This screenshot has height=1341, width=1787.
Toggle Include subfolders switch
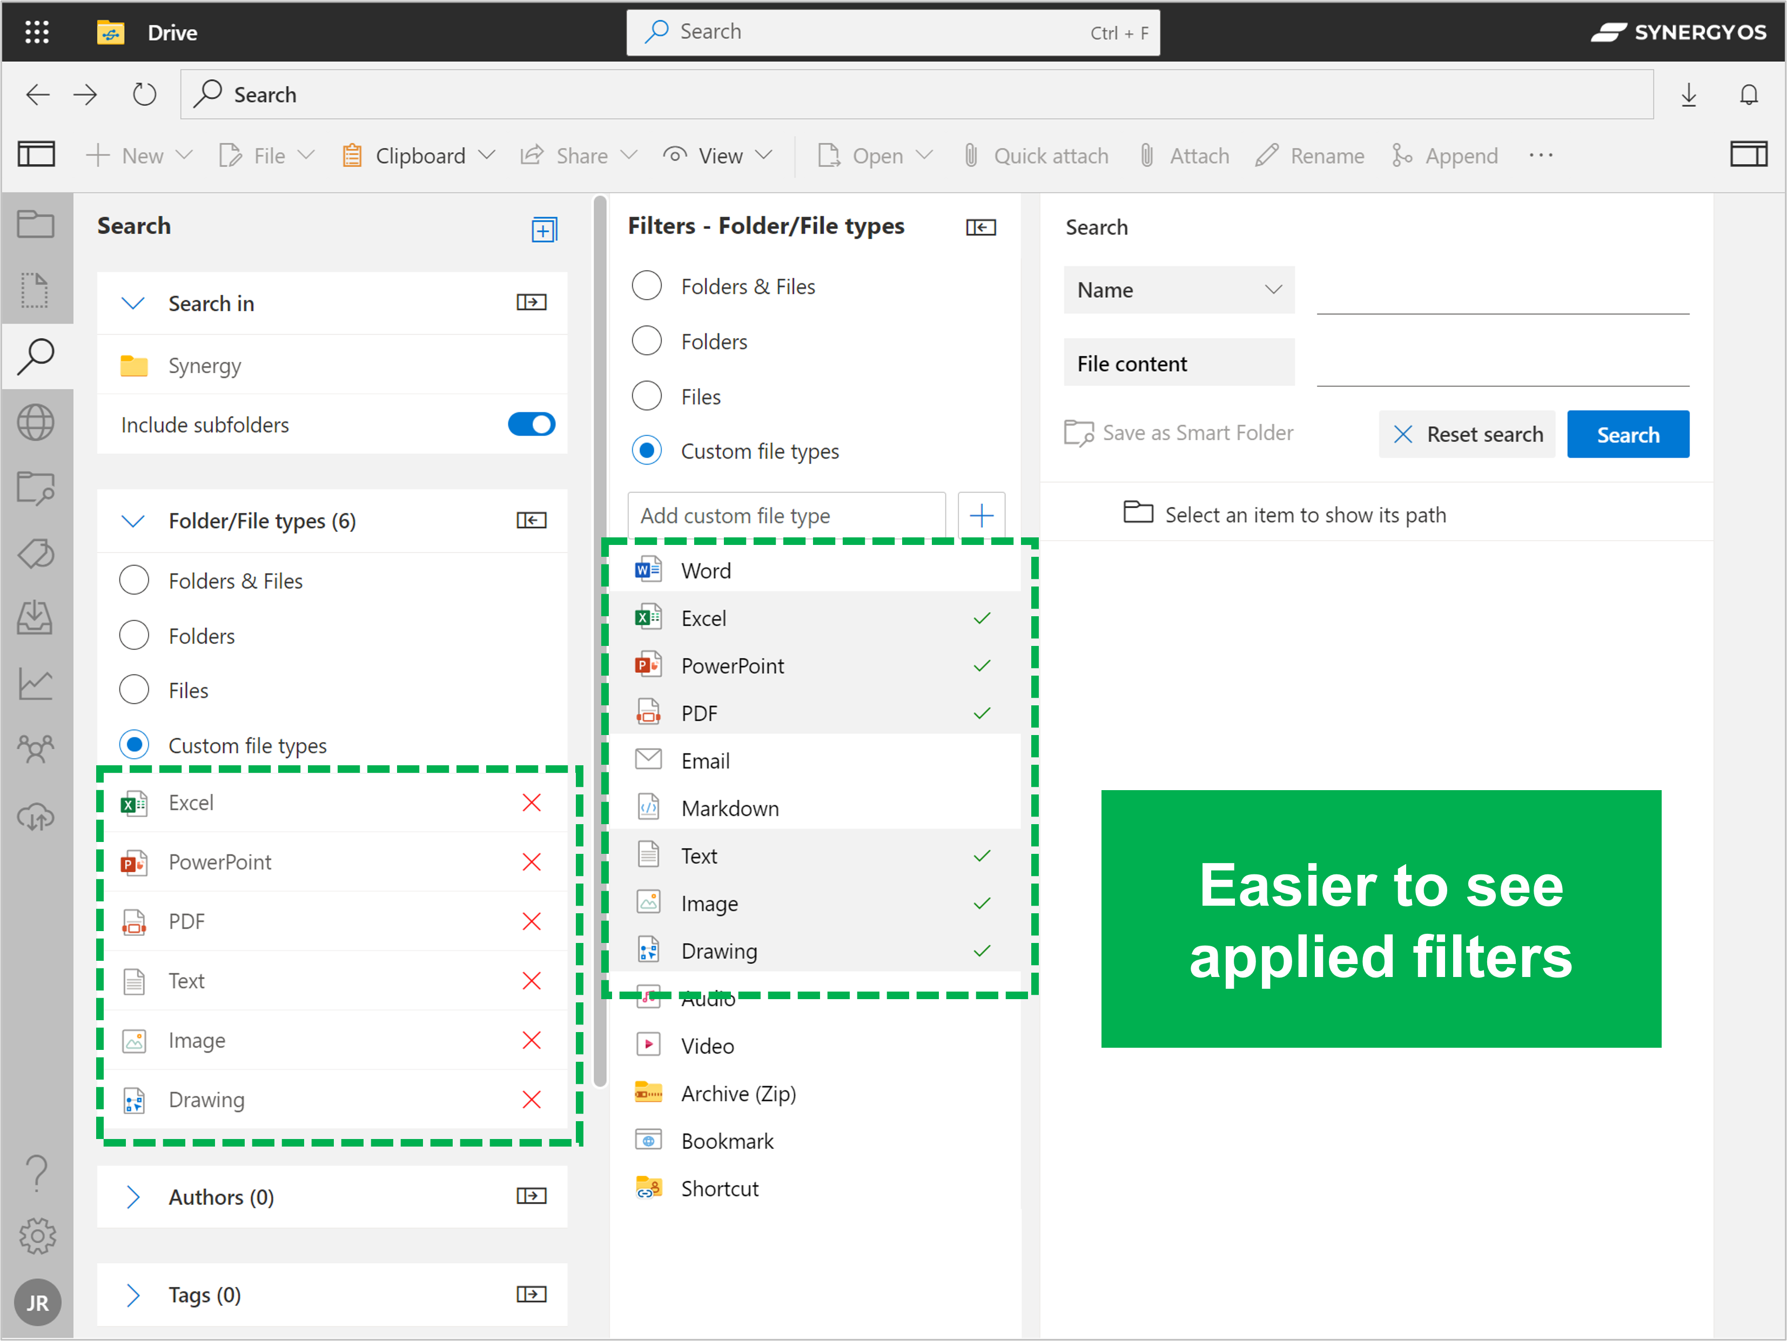pyautogui.click(x=531, y=424)
